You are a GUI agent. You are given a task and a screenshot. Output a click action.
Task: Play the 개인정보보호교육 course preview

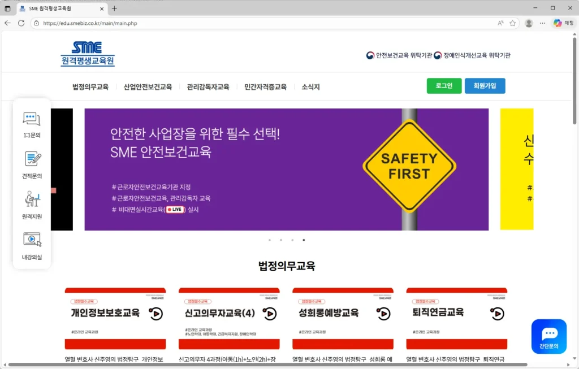[x=156, y=312]
